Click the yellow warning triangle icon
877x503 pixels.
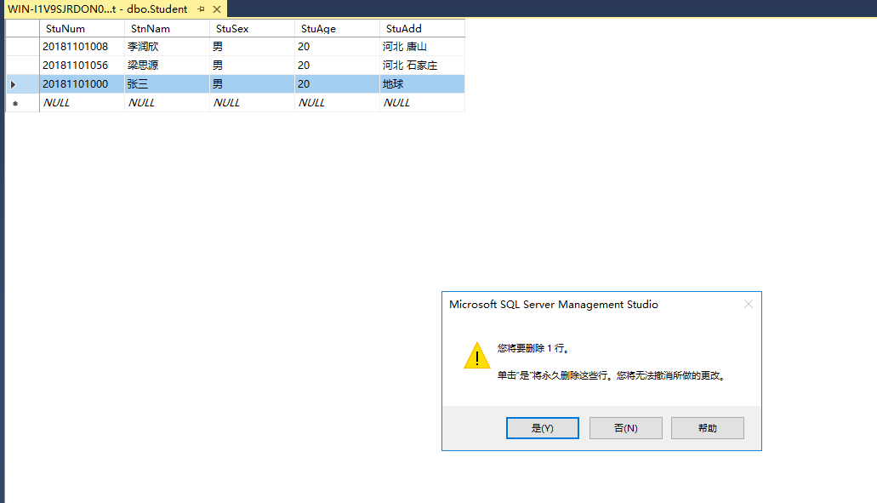click(x=477, y=355)
